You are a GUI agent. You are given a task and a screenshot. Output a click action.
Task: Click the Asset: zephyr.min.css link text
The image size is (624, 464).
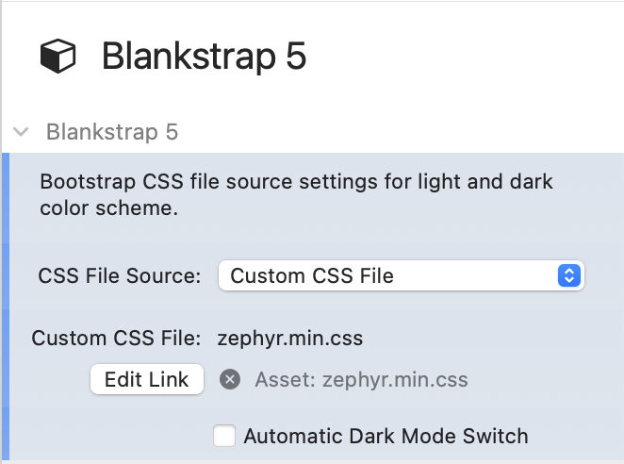(361, 379)
